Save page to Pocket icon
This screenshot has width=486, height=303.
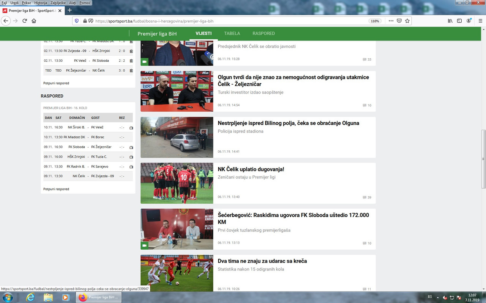tap(399, 21)
